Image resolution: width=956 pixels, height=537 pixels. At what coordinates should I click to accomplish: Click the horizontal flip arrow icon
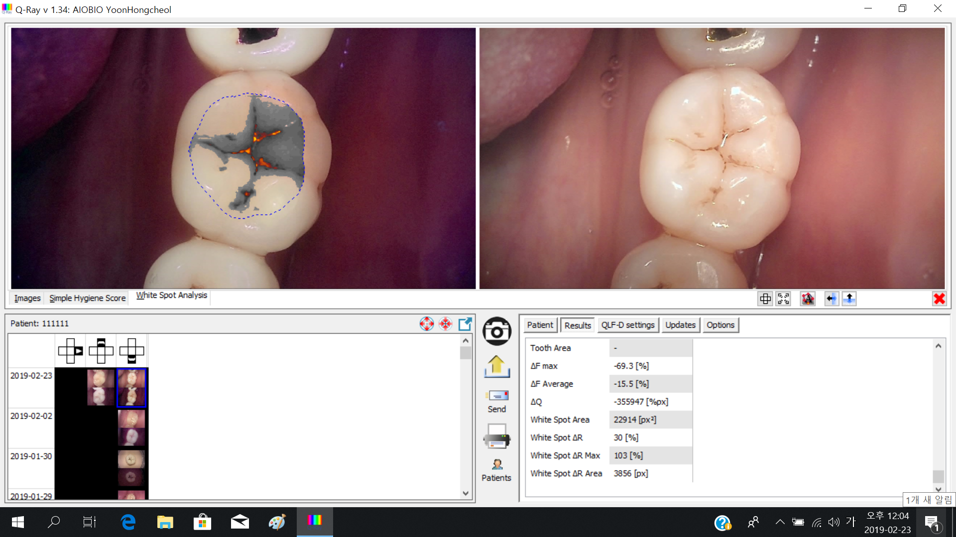point(832,299)
